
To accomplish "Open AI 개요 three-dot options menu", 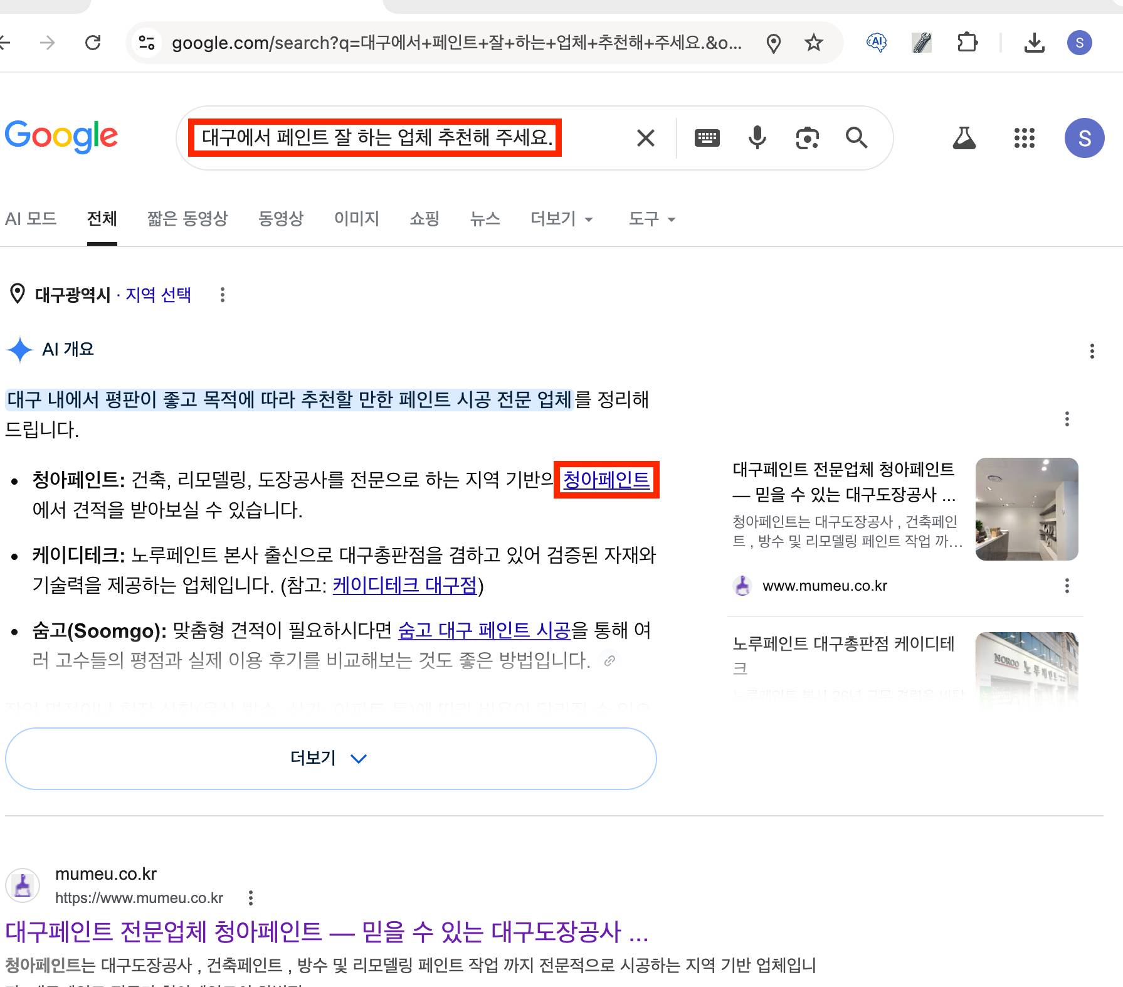I will (x=1092, y=351).
